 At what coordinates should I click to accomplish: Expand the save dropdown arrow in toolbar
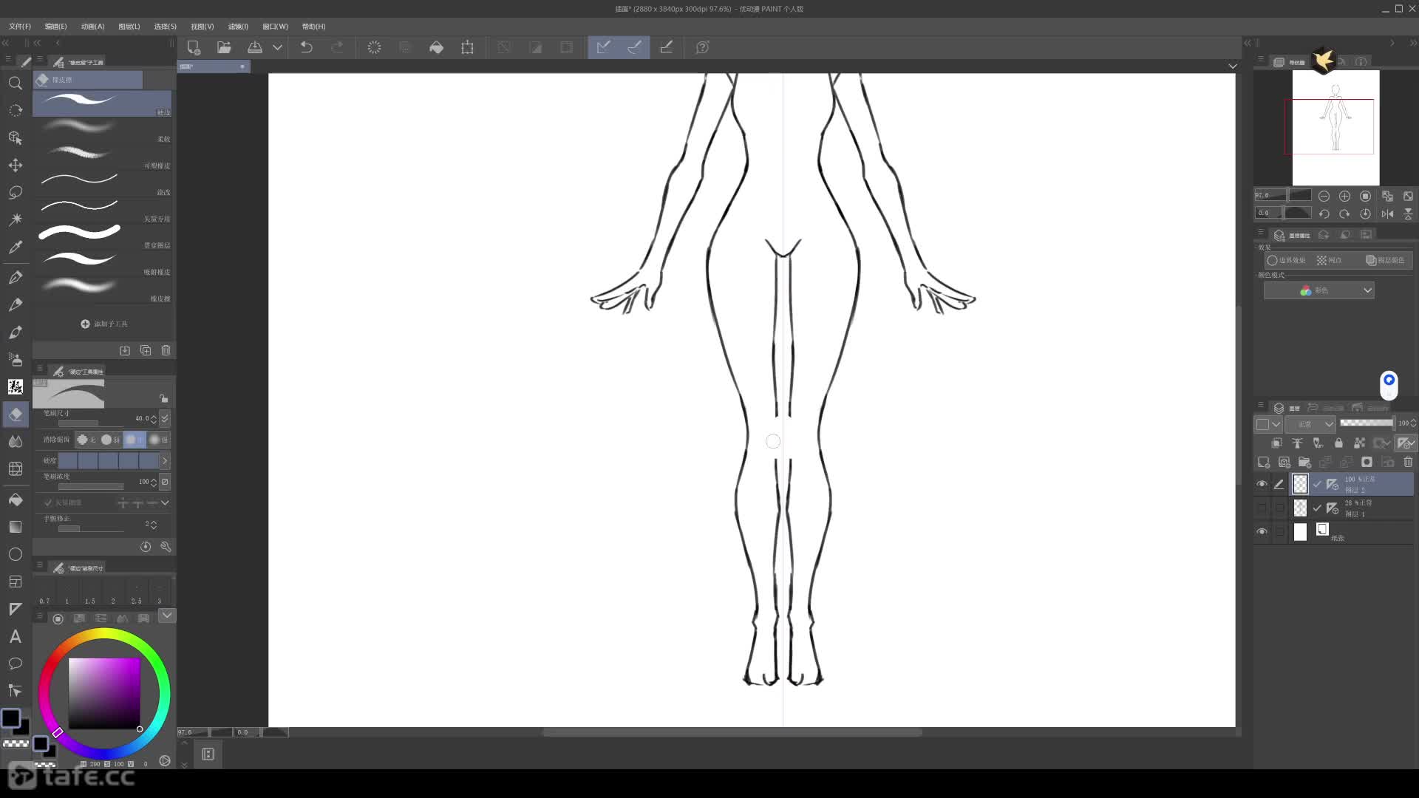277,47
